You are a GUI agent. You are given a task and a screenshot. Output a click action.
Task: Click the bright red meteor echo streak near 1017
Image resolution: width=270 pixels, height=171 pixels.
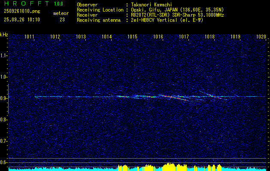(x=174, y=97)
